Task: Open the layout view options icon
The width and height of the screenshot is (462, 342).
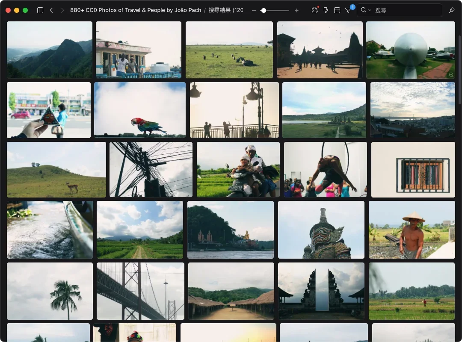Action: (x=337, y=10)
